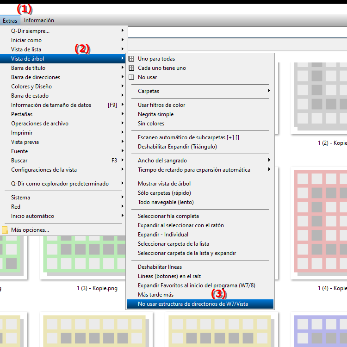Screen dimensions: 347x347
Task: Choose 'Más tarde más' entry
Action: [200, 295]
